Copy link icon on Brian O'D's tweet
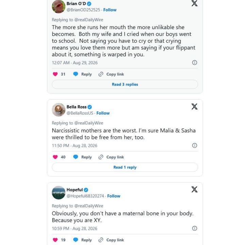Image resolution: width=238 pixels, height=245 pixels. point(101,74)
